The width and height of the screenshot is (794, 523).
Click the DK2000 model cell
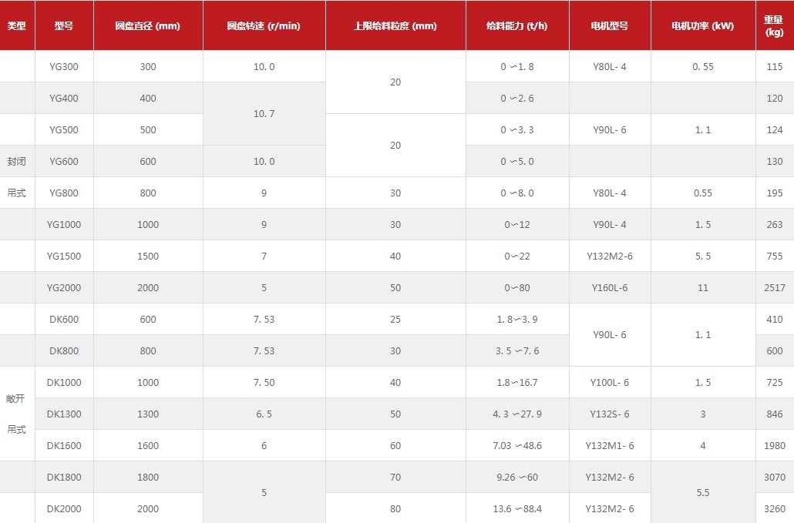click(64, 509)
